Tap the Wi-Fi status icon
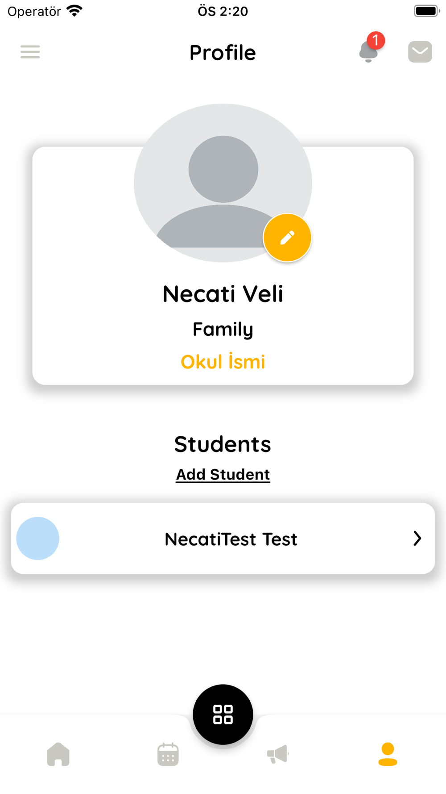The width and height of the screenshot is (446, 794). click(x=74, y=11)
